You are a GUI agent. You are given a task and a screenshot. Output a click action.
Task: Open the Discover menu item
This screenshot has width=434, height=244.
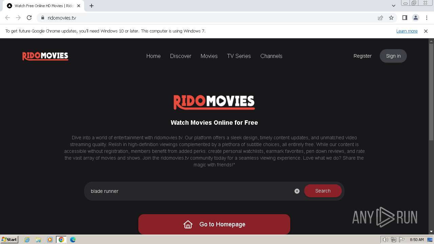click(181, 56)
